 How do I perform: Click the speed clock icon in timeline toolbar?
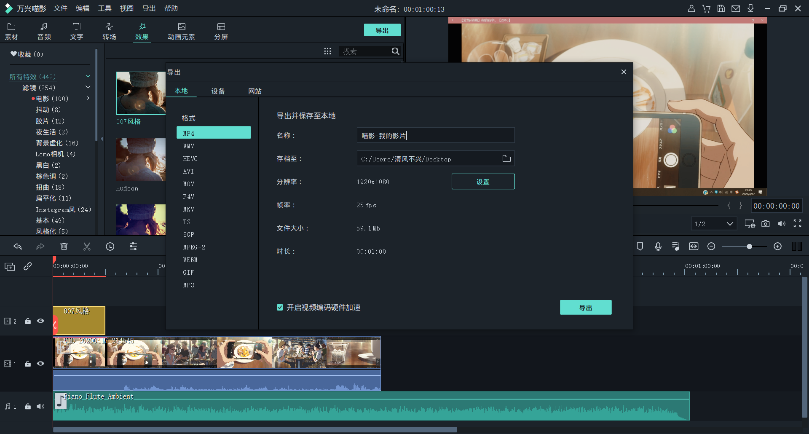(x=110, y=246)
